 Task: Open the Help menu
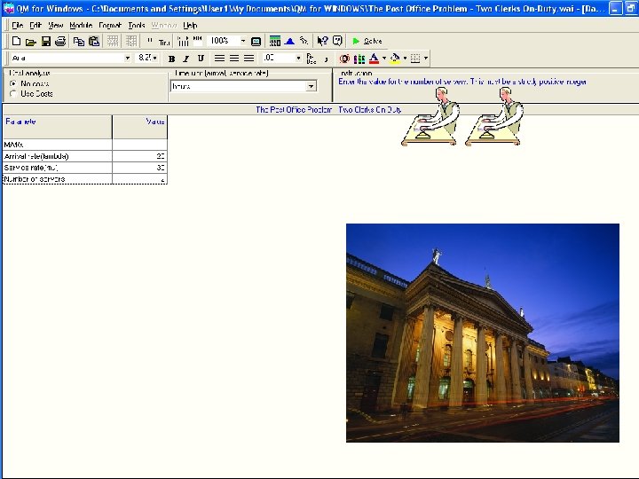point(190,25)
